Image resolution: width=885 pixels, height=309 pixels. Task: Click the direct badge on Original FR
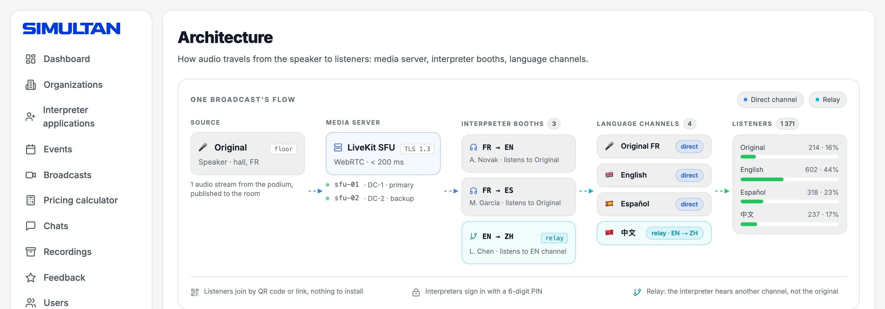pos(689,146)
